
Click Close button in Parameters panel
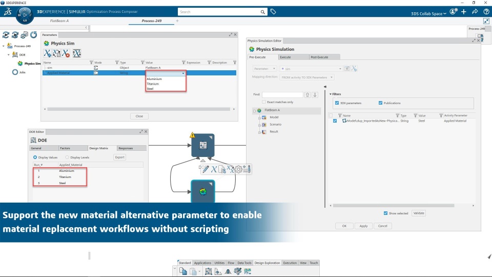[x=139, y=116]
